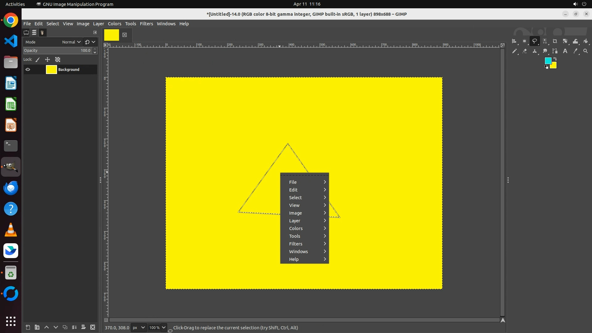Select the Crop tool
The width and height of the screenshot is (592, 333).
point(555,41)
